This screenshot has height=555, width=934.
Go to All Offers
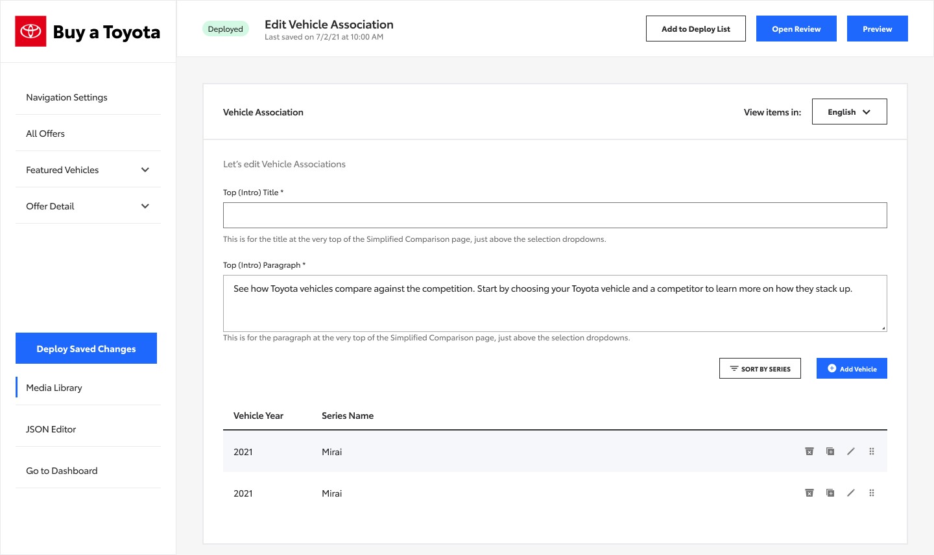click(45, 134)
